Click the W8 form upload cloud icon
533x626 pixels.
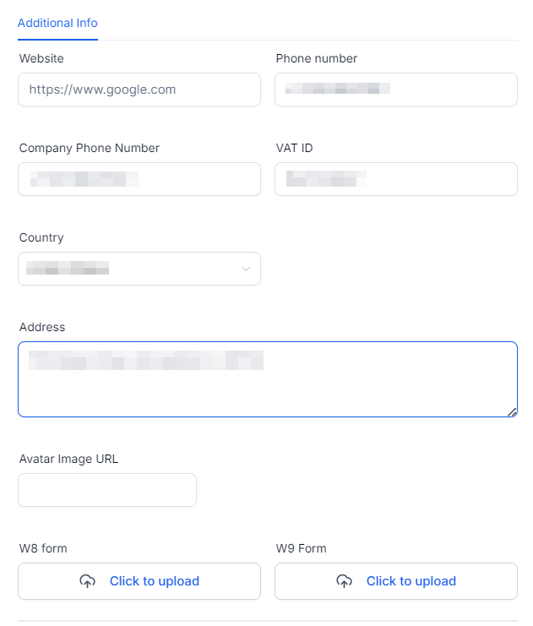point(88,581)
